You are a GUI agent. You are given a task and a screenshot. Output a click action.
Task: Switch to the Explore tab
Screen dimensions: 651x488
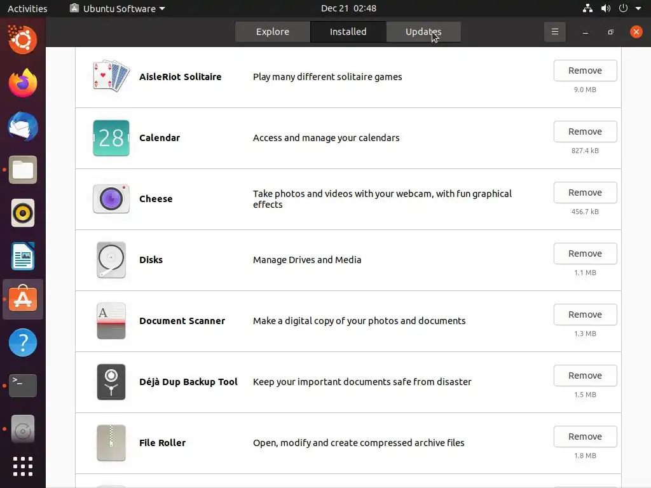click(x=273, y=32)
